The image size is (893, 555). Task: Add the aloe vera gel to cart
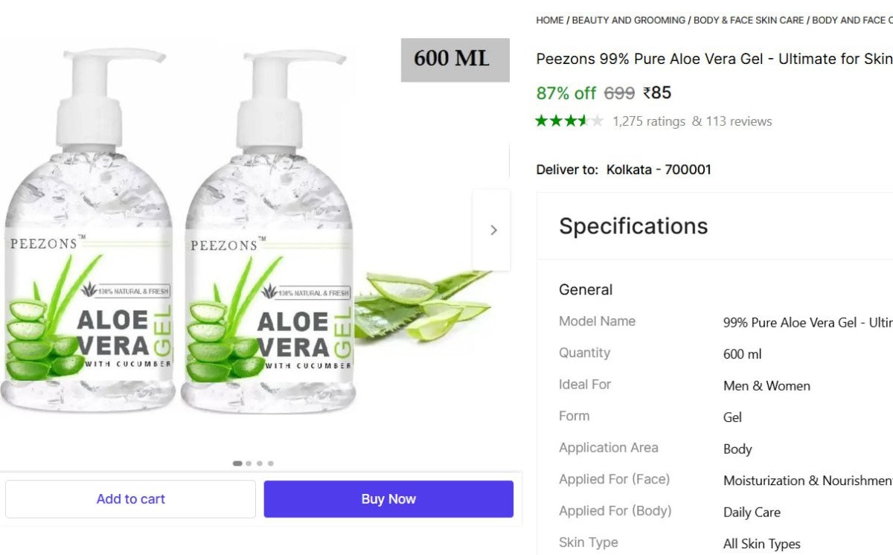pyautogui.click(x=130, y=498)
